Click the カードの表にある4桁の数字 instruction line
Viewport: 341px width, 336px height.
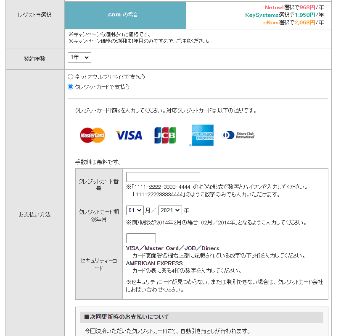tap(187, 271)
